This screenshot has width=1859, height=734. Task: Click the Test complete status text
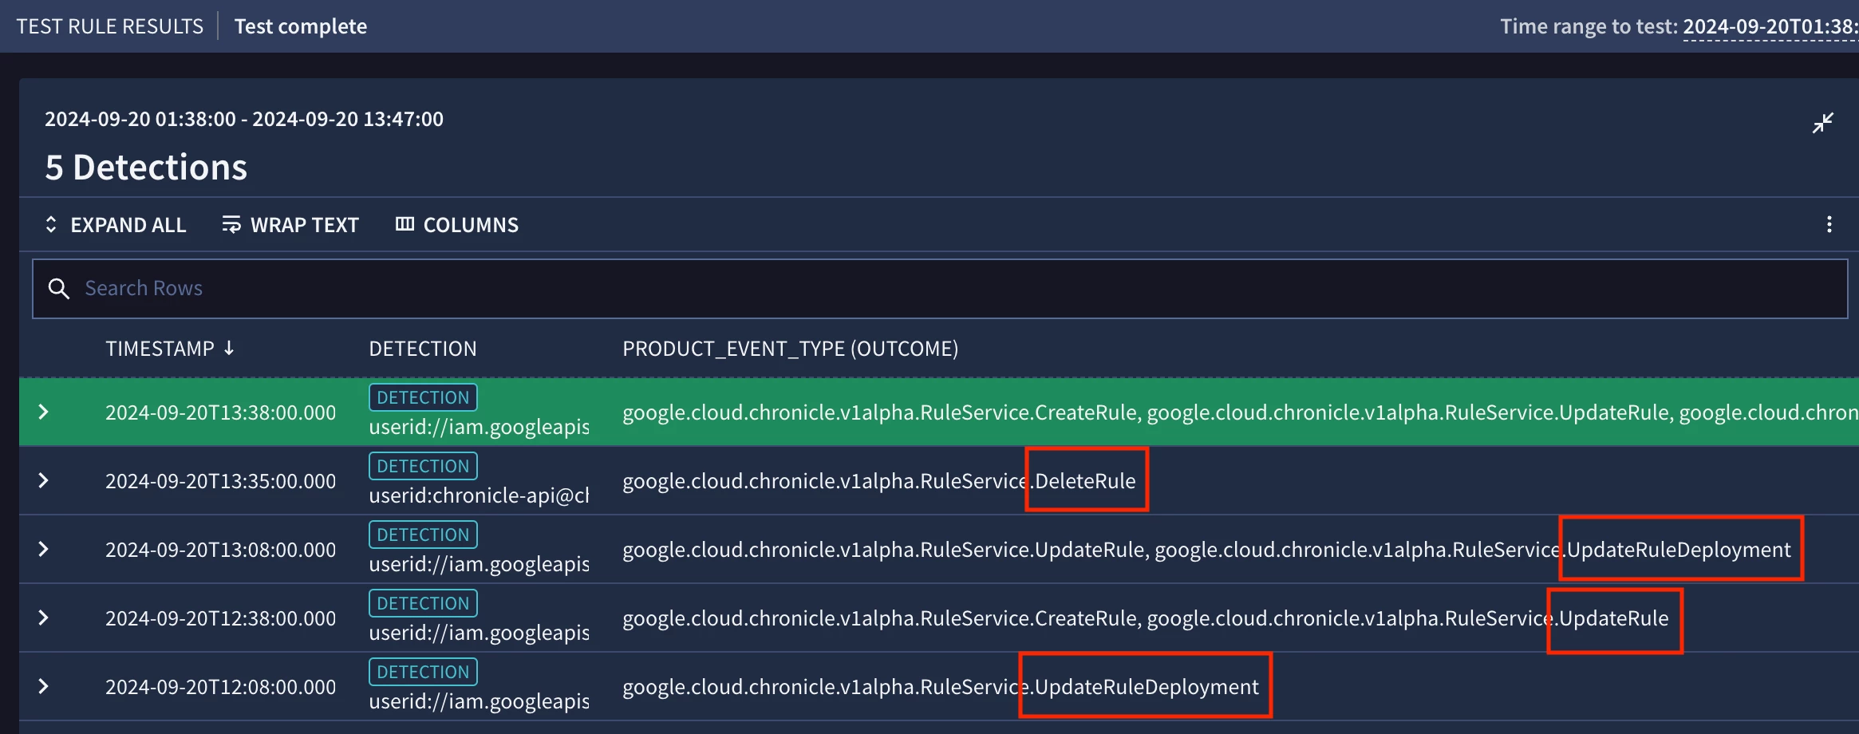pyautogui.click(x=301, y=26)
